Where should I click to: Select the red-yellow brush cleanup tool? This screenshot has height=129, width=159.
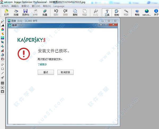click(2, 34)
